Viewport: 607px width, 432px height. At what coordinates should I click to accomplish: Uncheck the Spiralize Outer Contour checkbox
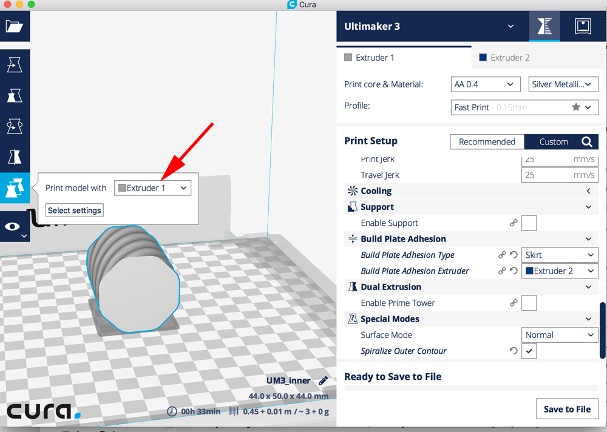[x=529, y=351]
